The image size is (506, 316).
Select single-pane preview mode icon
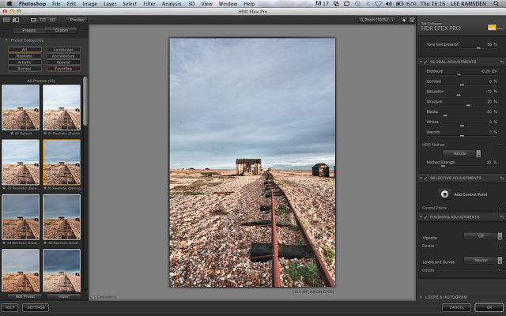(33, 20)
